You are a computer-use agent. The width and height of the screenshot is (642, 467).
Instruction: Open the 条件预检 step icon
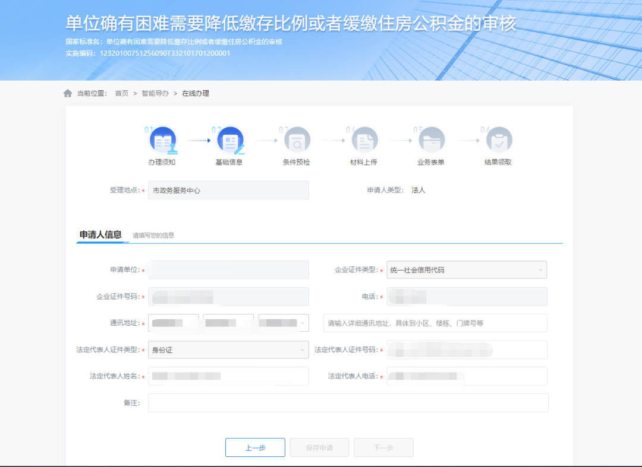[297, 141]
